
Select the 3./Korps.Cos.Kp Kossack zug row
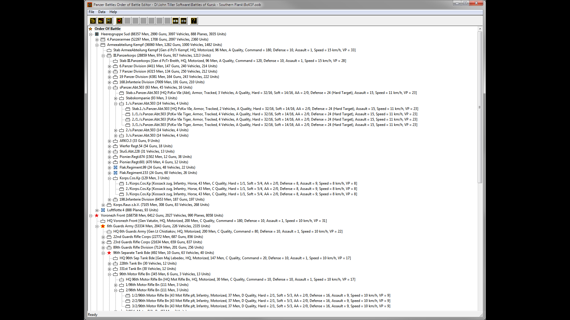click(x=241, y=194)
